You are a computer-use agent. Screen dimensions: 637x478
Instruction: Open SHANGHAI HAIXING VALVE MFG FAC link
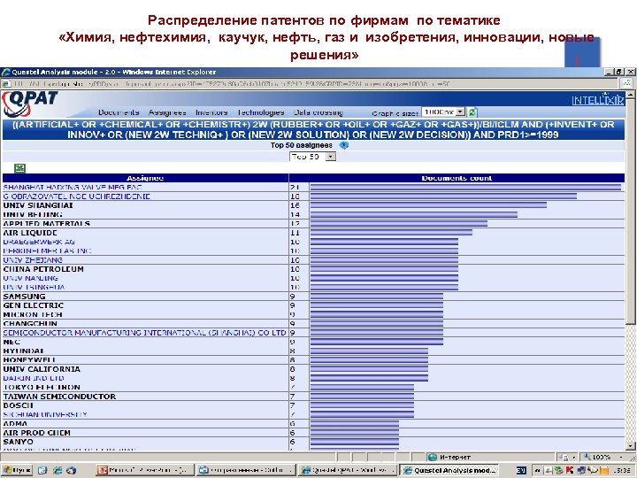pyautogui.click(x=73, y=188)
